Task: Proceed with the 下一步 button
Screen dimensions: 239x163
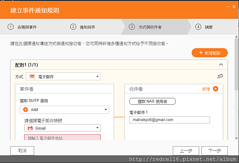Action: pos(214,151)
